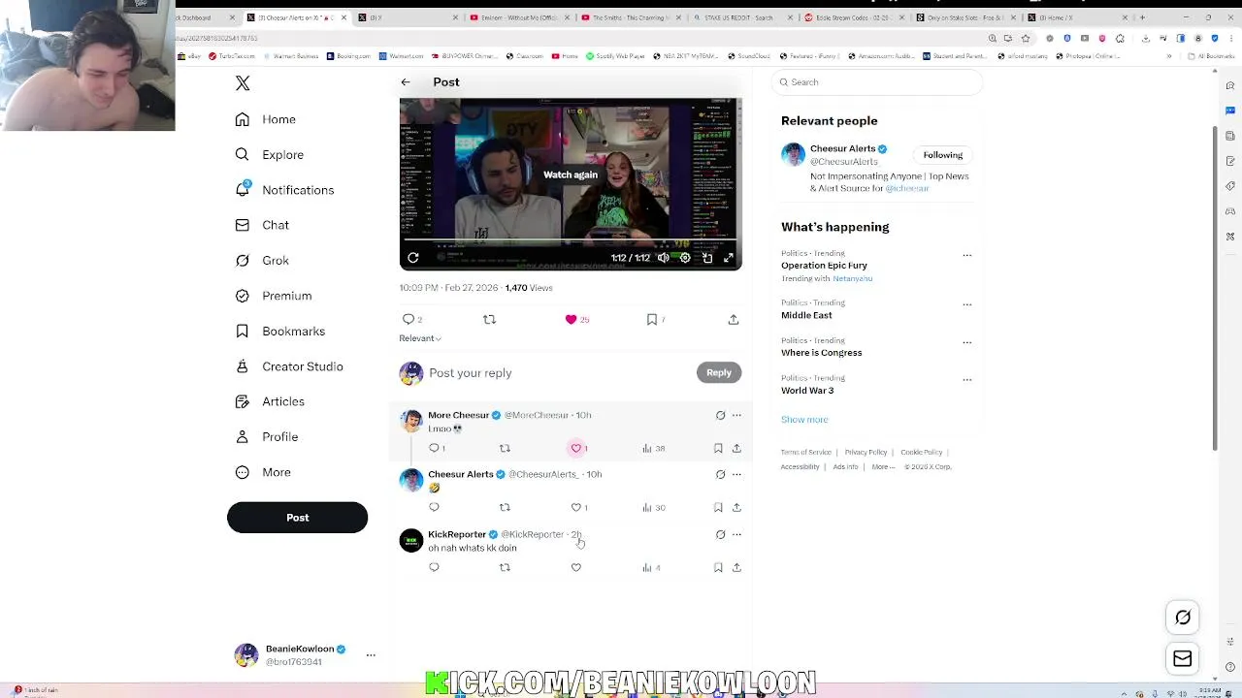Click the X Search box
Viewport: 1242px width, 698px height.
[x=878, y=82]
